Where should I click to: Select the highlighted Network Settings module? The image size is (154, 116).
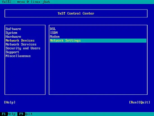pos(98,40)
